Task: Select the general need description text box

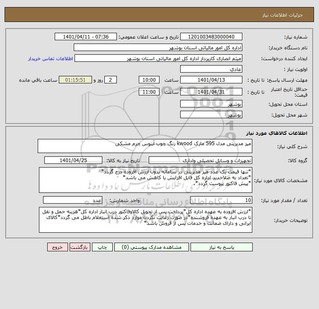Action: (145, 146)
